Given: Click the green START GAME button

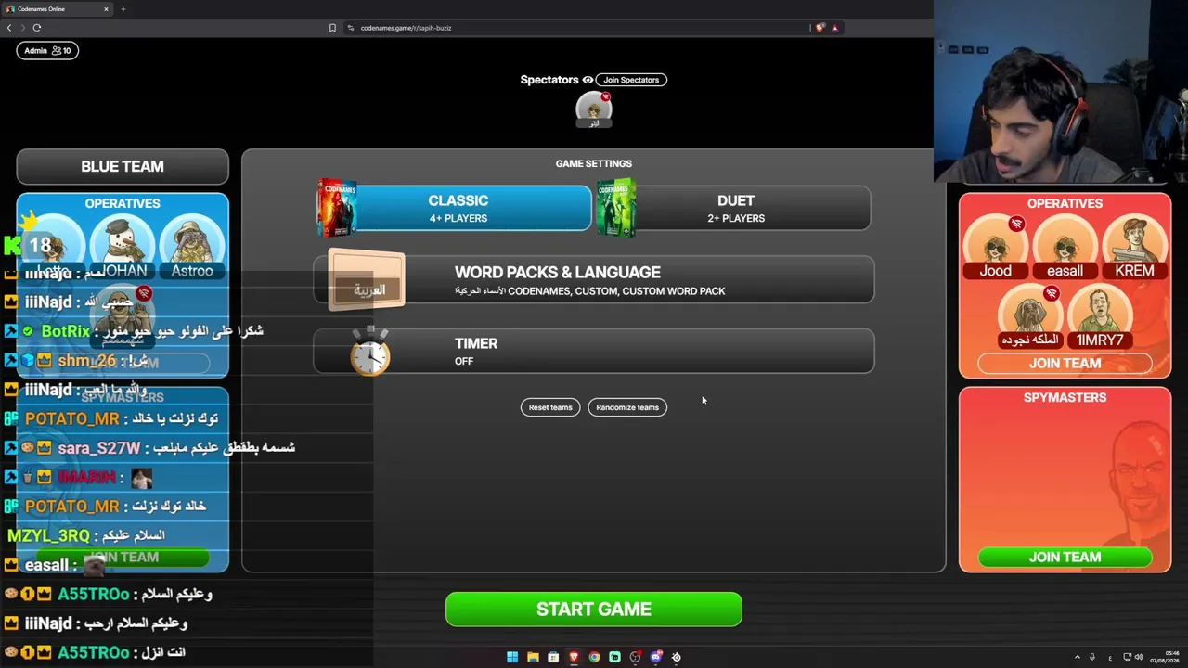Looking at the screenshot, I should (x=594, y=610).
